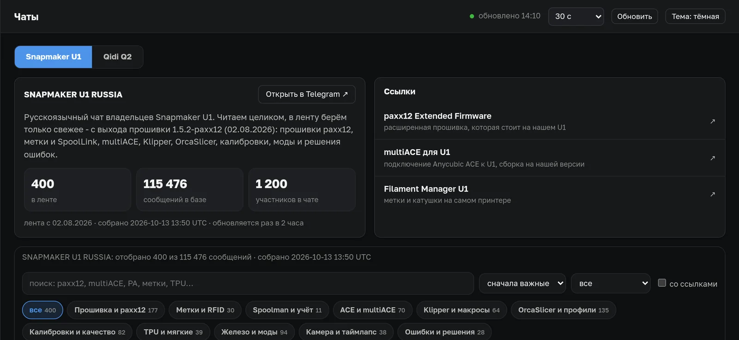Click the «1 200 участников в чате» card
The height and width of the screenshot is (340, 739).
(302, 190)
